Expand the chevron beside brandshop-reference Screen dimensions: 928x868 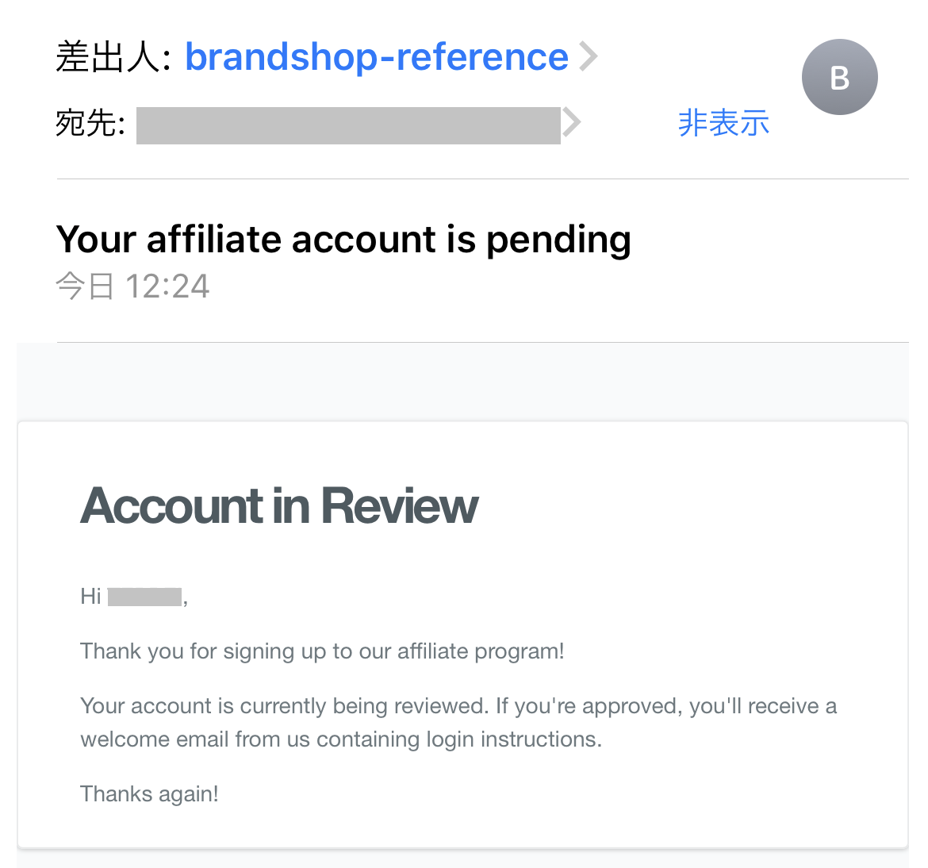(588, 56)
